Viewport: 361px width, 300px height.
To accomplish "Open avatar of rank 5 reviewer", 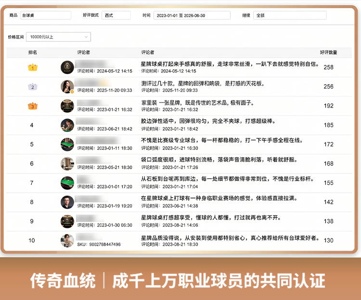I will click(x=67, y=144).
